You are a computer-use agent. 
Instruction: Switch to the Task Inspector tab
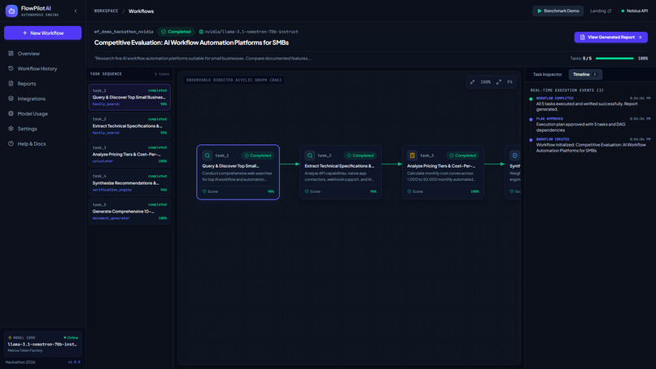click(x=547, y=75)
